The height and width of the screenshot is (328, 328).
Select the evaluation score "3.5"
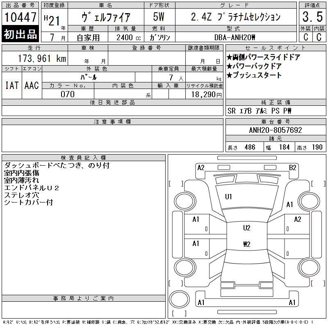tap(312, 17)
